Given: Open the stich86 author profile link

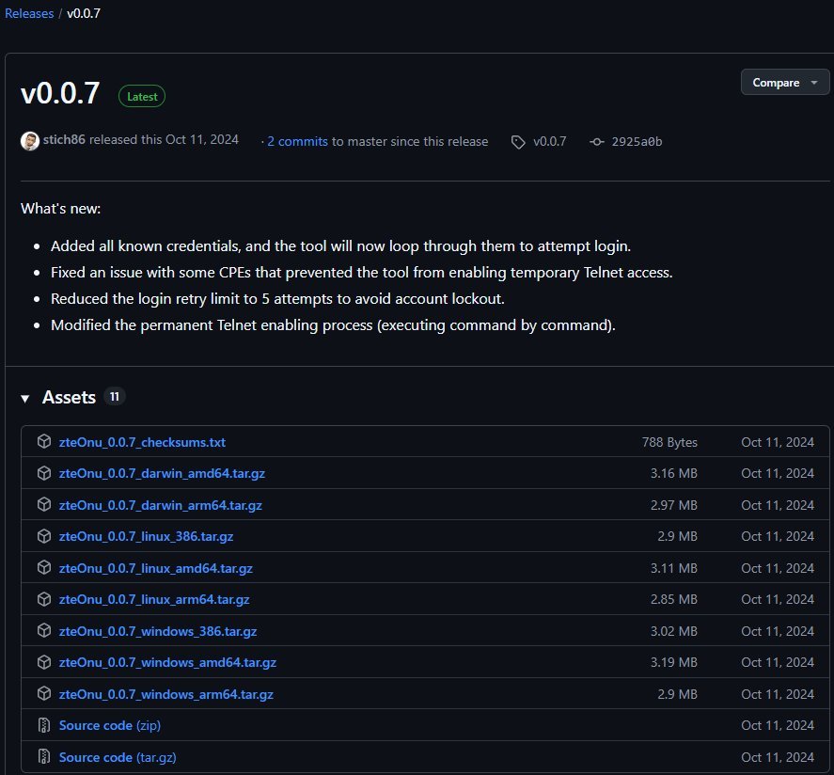Looking at the screenshot, I should tap(63, 141).
